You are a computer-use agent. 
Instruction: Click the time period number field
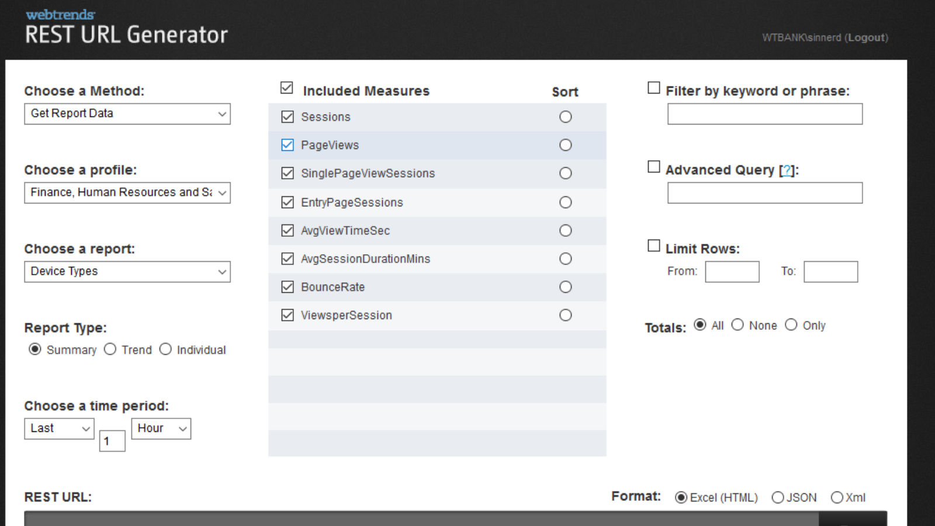112,441
